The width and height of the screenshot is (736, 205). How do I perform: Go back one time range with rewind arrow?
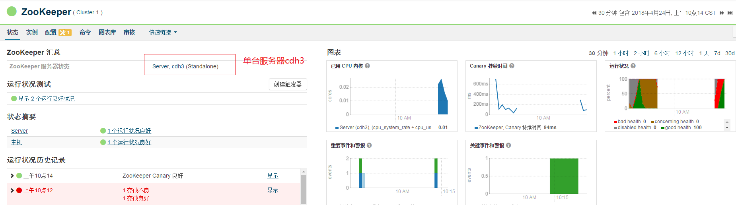(594, 13)
